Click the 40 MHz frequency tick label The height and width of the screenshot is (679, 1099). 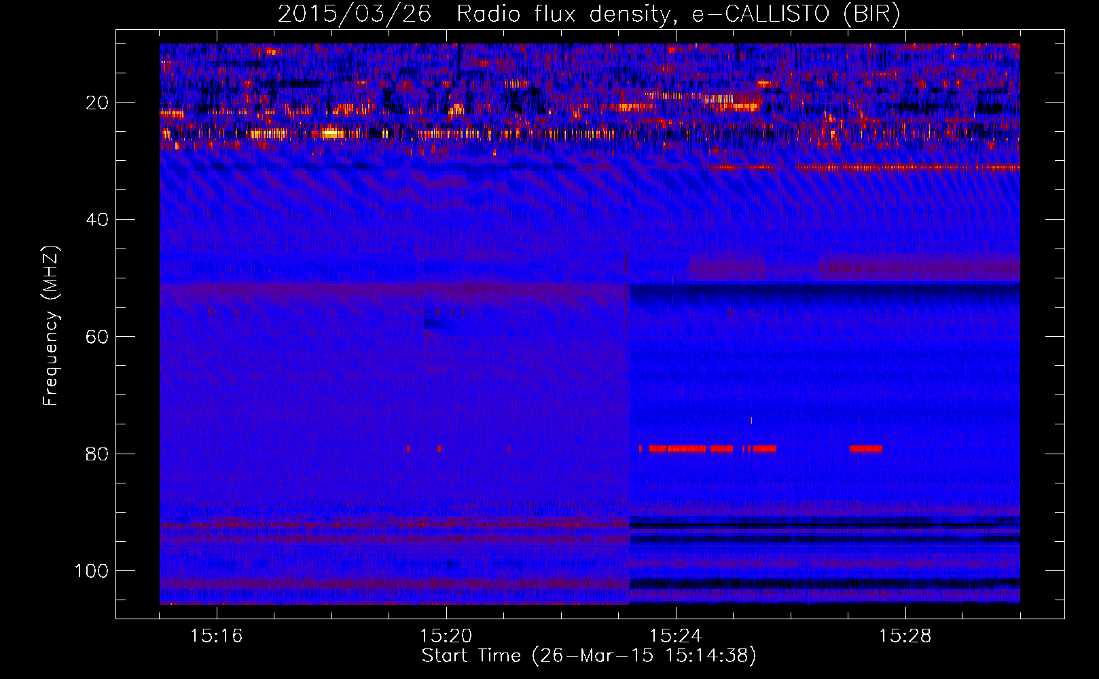(97, 220)
